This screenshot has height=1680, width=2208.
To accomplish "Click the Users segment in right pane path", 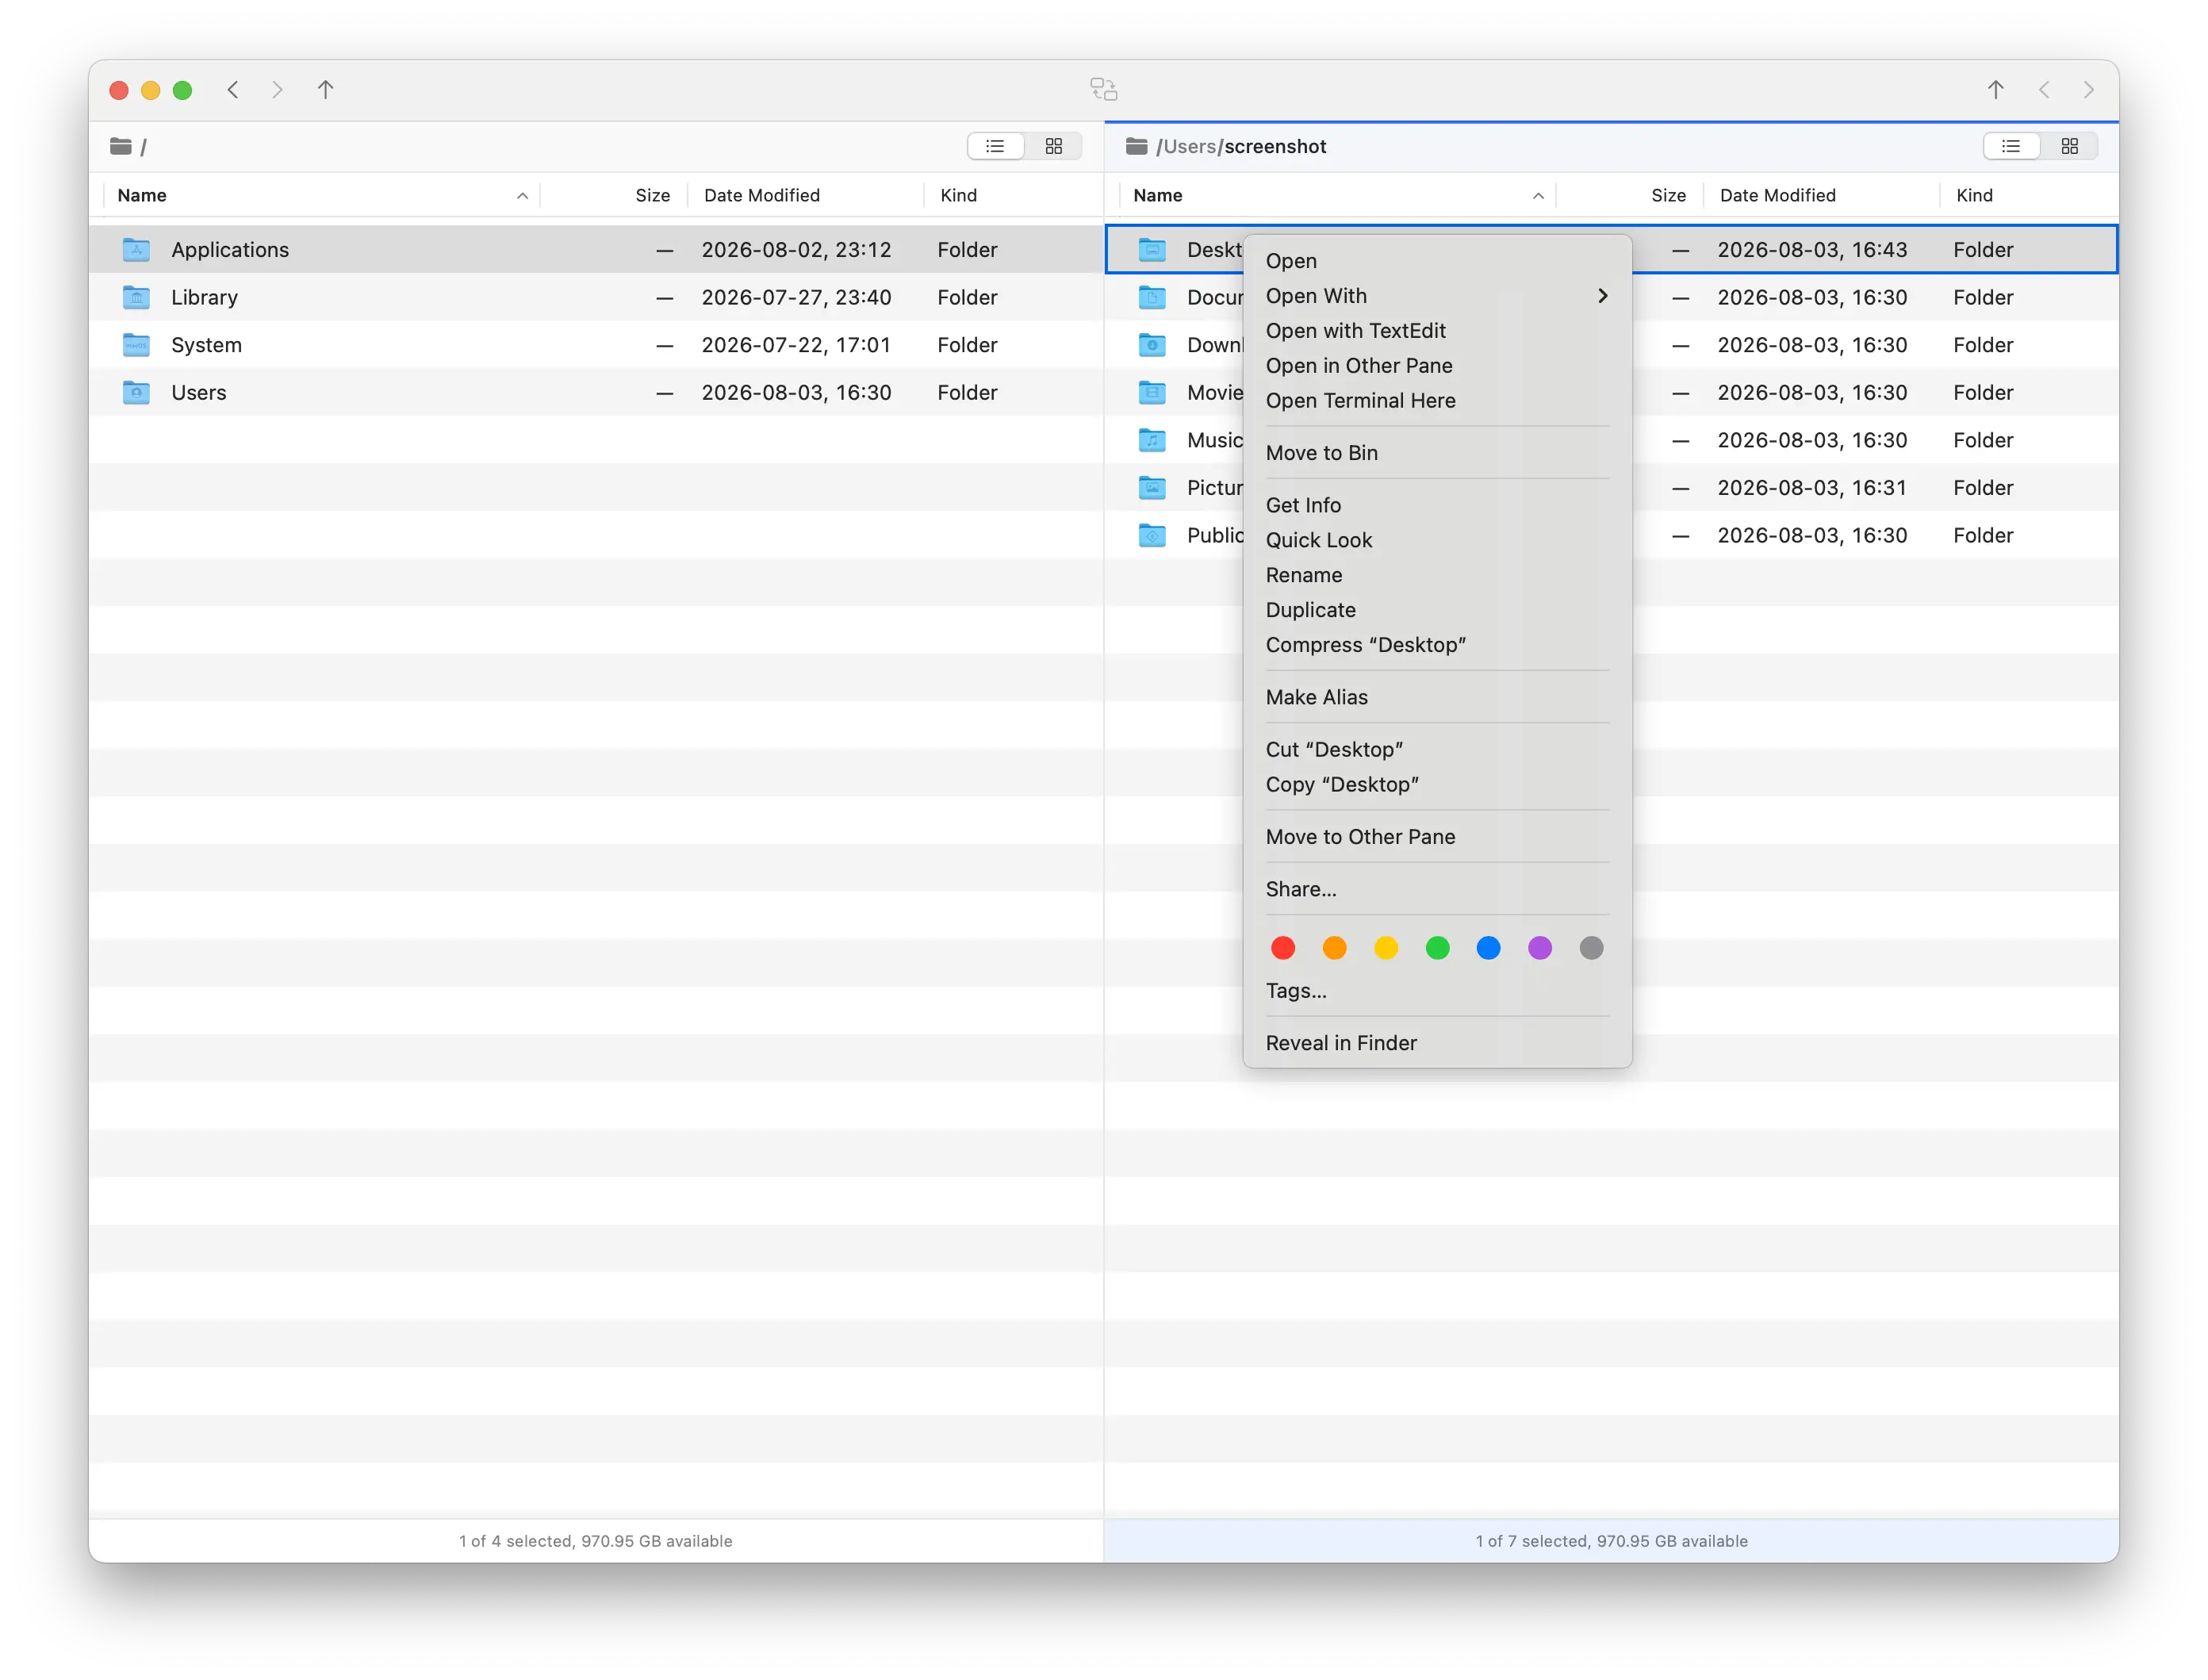I will pos(1190,146).
